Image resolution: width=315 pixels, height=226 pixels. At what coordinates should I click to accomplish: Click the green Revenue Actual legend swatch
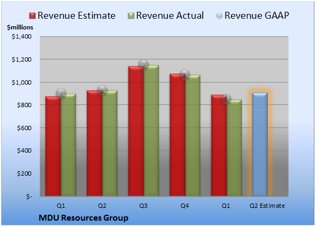(131, 16)
